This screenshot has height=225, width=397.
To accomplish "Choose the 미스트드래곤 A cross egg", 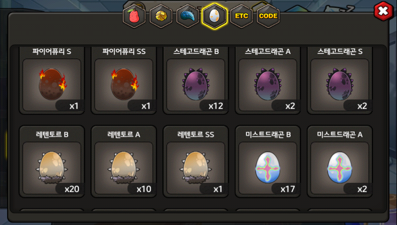I will click(340, 168).
